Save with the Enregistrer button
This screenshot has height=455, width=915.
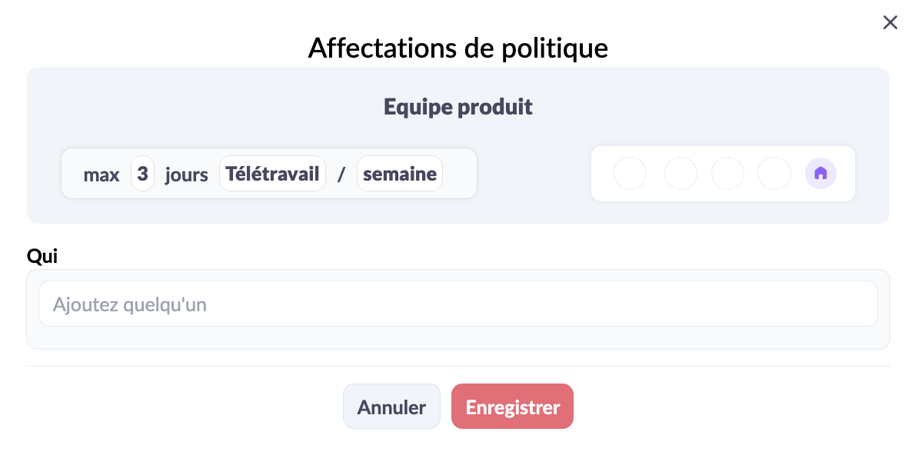coord(512,407)
